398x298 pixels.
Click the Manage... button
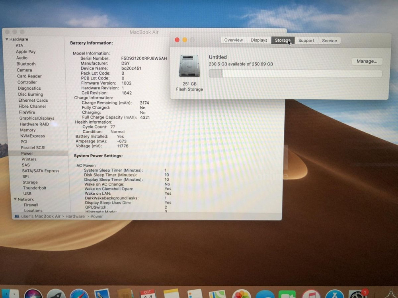click(367, 61)
